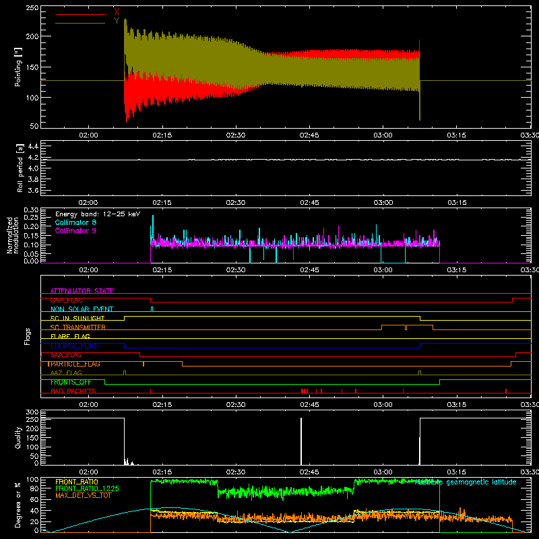Click the '0.30' tick on modulation axis

(31, 210)
